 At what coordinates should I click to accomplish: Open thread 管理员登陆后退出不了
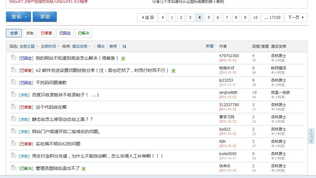click(57, 168)
